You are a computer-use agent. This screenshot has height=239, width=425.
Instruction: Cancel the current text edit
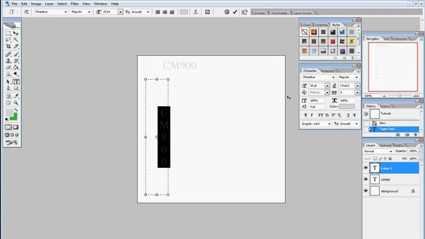[x=227, y=12]
